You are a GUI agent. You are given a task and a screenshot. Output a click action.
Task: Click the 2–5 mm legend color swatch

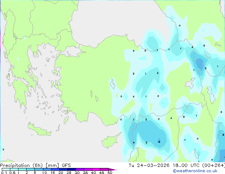point(31,169)
